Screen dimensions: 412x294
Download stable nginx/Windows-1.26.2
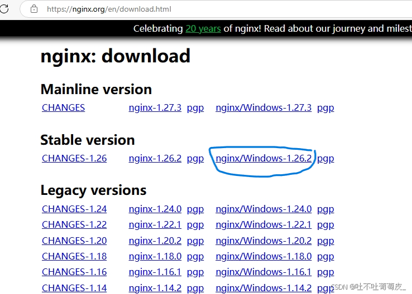click(264, 158)
